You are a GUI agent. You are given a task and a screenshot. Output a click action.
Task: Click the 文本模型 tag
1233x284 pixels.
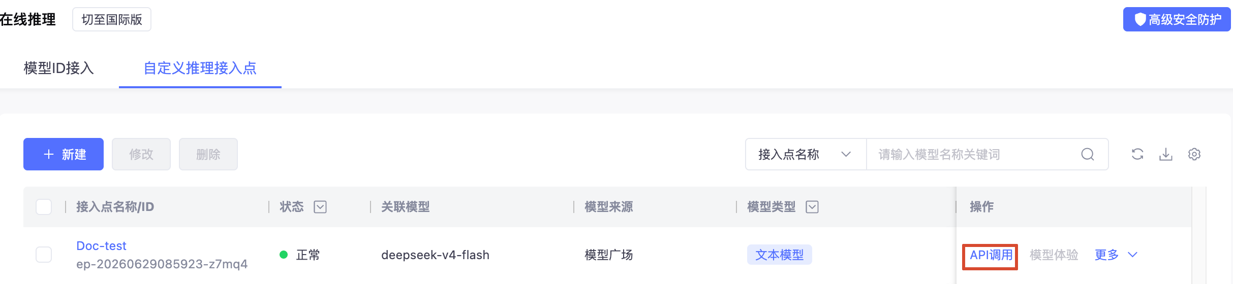(x=780, y=255)
